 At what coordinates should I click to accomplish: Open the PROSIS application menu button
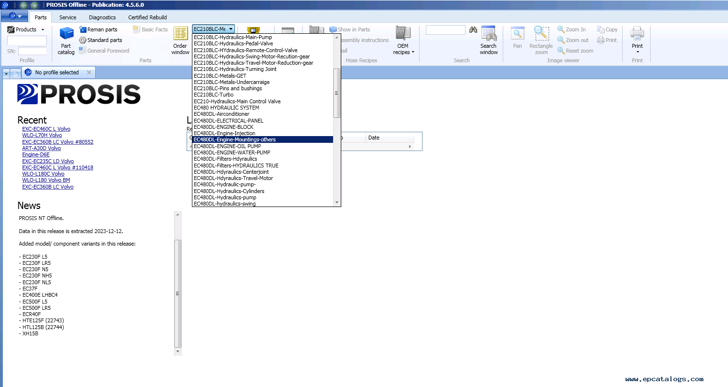[x=15, y=16]
